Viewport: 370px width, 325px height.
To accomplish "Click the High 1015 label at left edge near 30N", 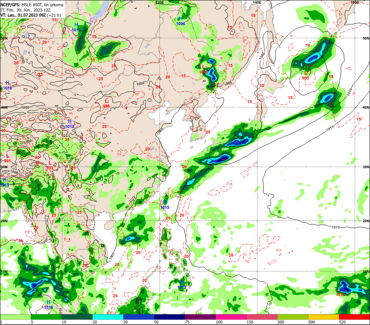I will pyautogui.click(x=4, y=182).
